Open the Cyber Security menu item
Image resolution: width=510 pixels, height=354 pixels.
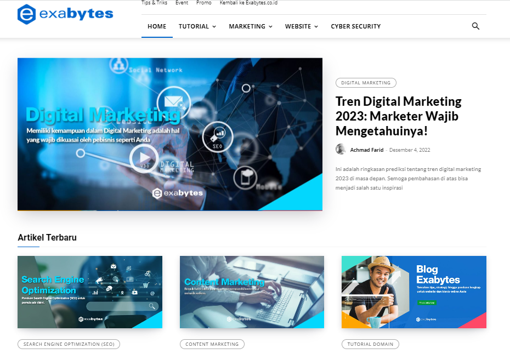click(355, 26)
